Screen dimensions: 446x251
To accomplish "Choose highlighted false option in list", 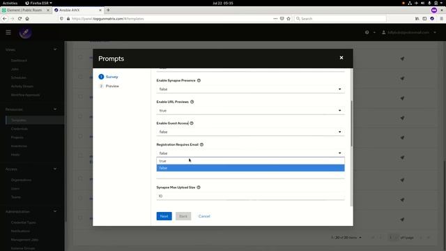I will pos(250,168).
